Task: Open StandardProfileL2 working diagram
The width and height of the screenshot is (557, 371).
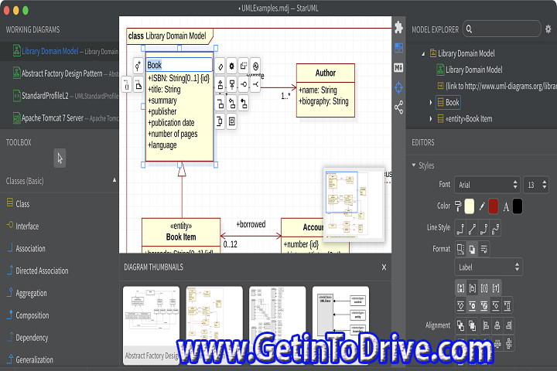Action: pyautogui.click(x=60, y=96)
